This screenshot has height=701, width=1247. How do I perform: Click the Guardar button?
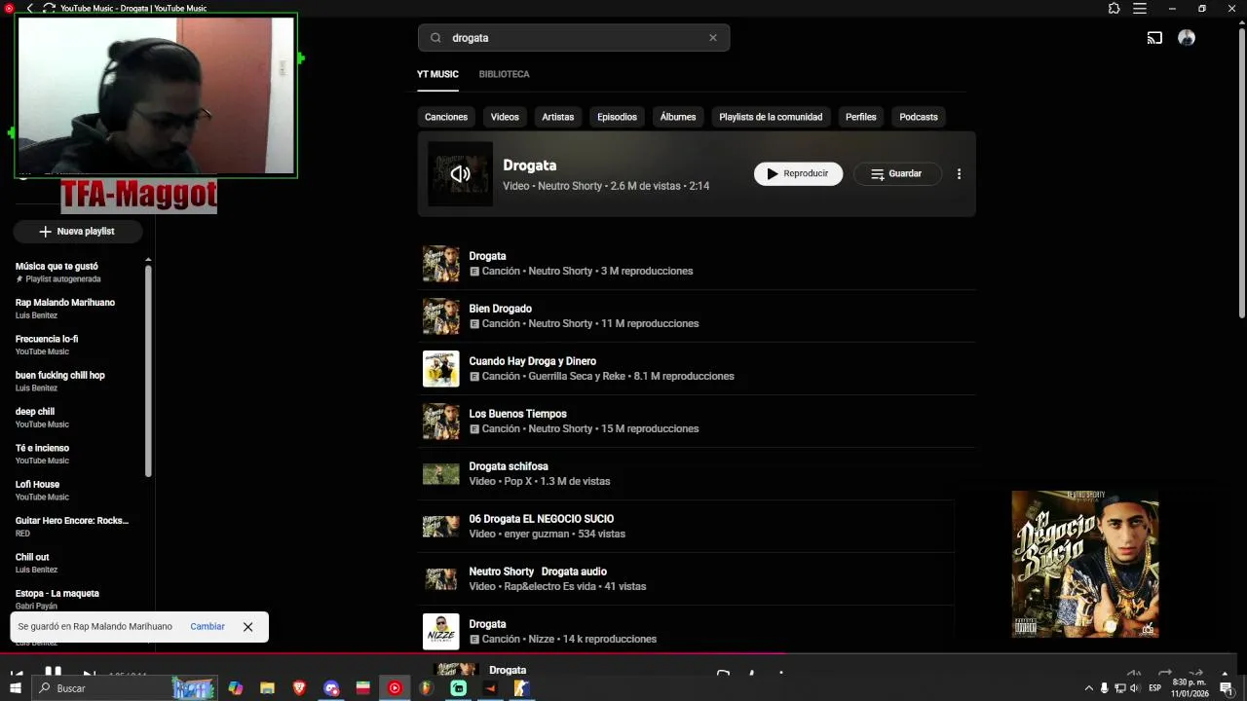pyautogui.click(x=897, y=174)
